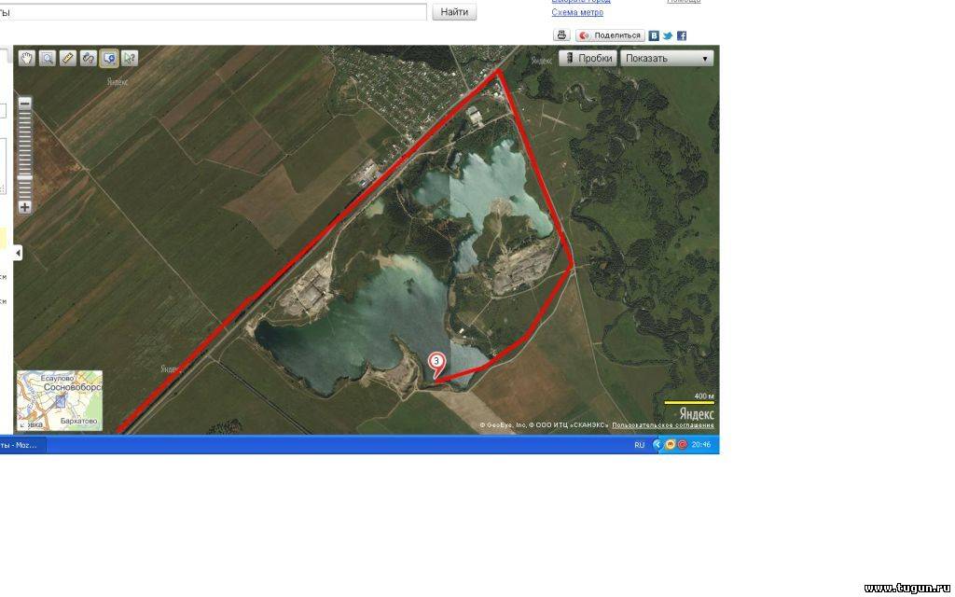Screen dimensions: 955x597
Task: Click the Поделиться share button
Action: click(610, 35)
